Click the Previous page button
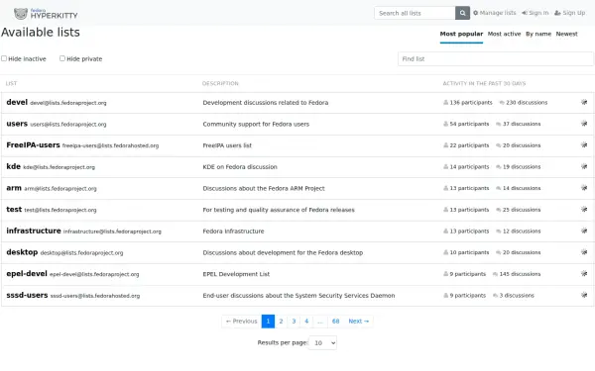Image resolution: width=595 pixels, height=371 pixels. [242, 321]
